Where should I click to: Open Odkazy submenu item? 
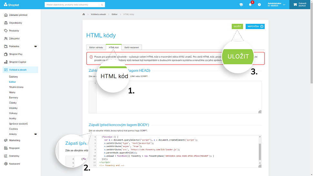tap(13, 113)
